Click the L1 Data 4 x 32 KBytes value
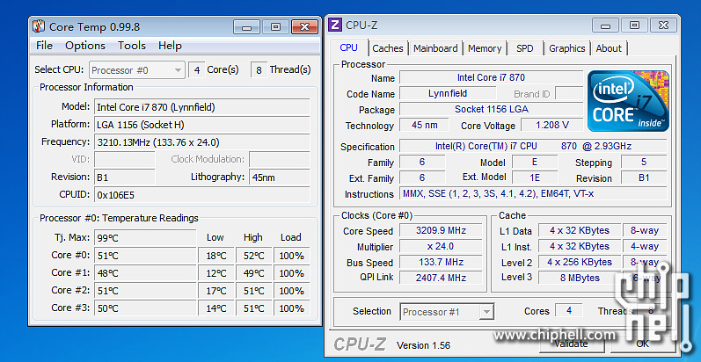 tap(580, 231)
